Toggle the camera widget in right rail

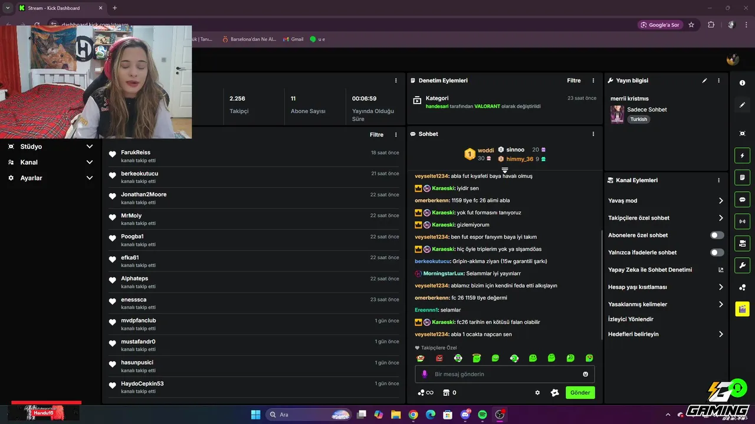[x=742, y=243]
